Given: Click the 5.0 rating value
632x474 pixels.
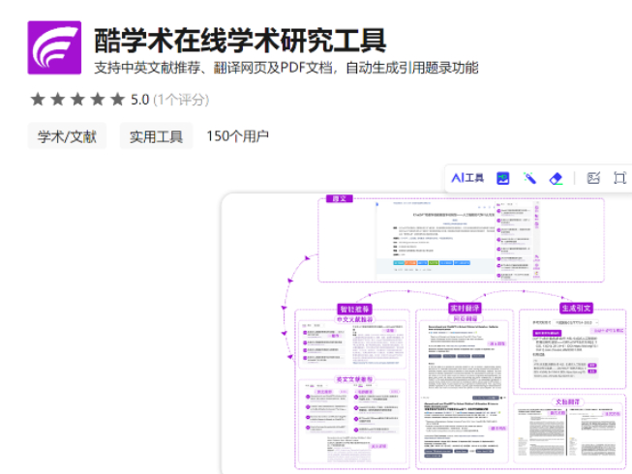Looking at the screenshot, I should tap(140, 100).
